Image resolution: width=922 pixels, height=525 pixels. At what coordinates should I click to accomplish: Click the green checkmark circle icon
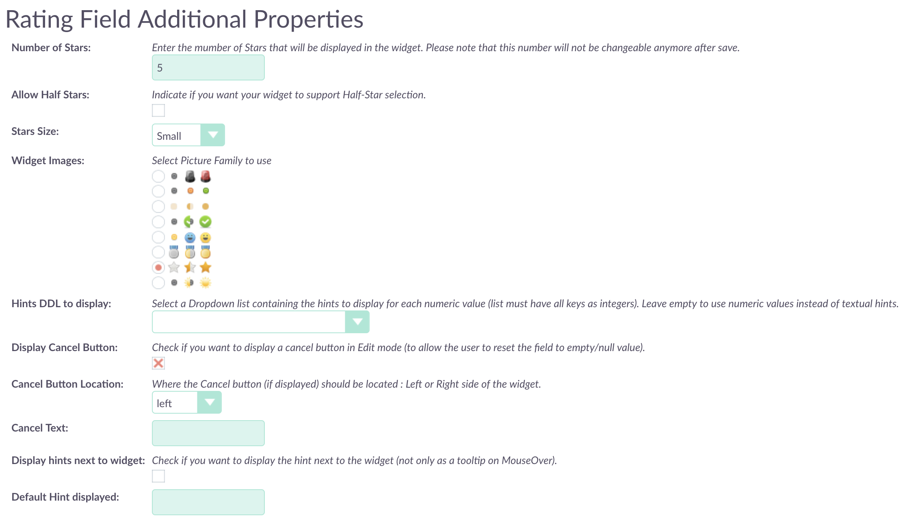point(206,221)
